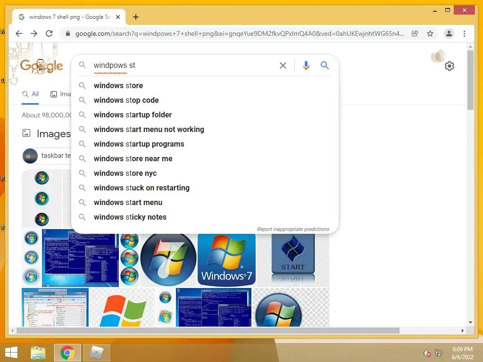Choose suggestion windows store
The width and height of the screenshot is (483, 362).
coord(205,86)
